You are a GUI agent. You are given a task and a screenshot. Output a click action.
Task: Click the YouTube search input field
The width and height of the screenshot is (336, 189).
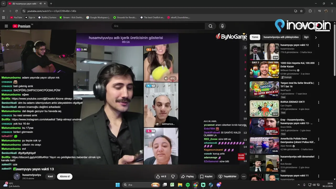point(158,26)
